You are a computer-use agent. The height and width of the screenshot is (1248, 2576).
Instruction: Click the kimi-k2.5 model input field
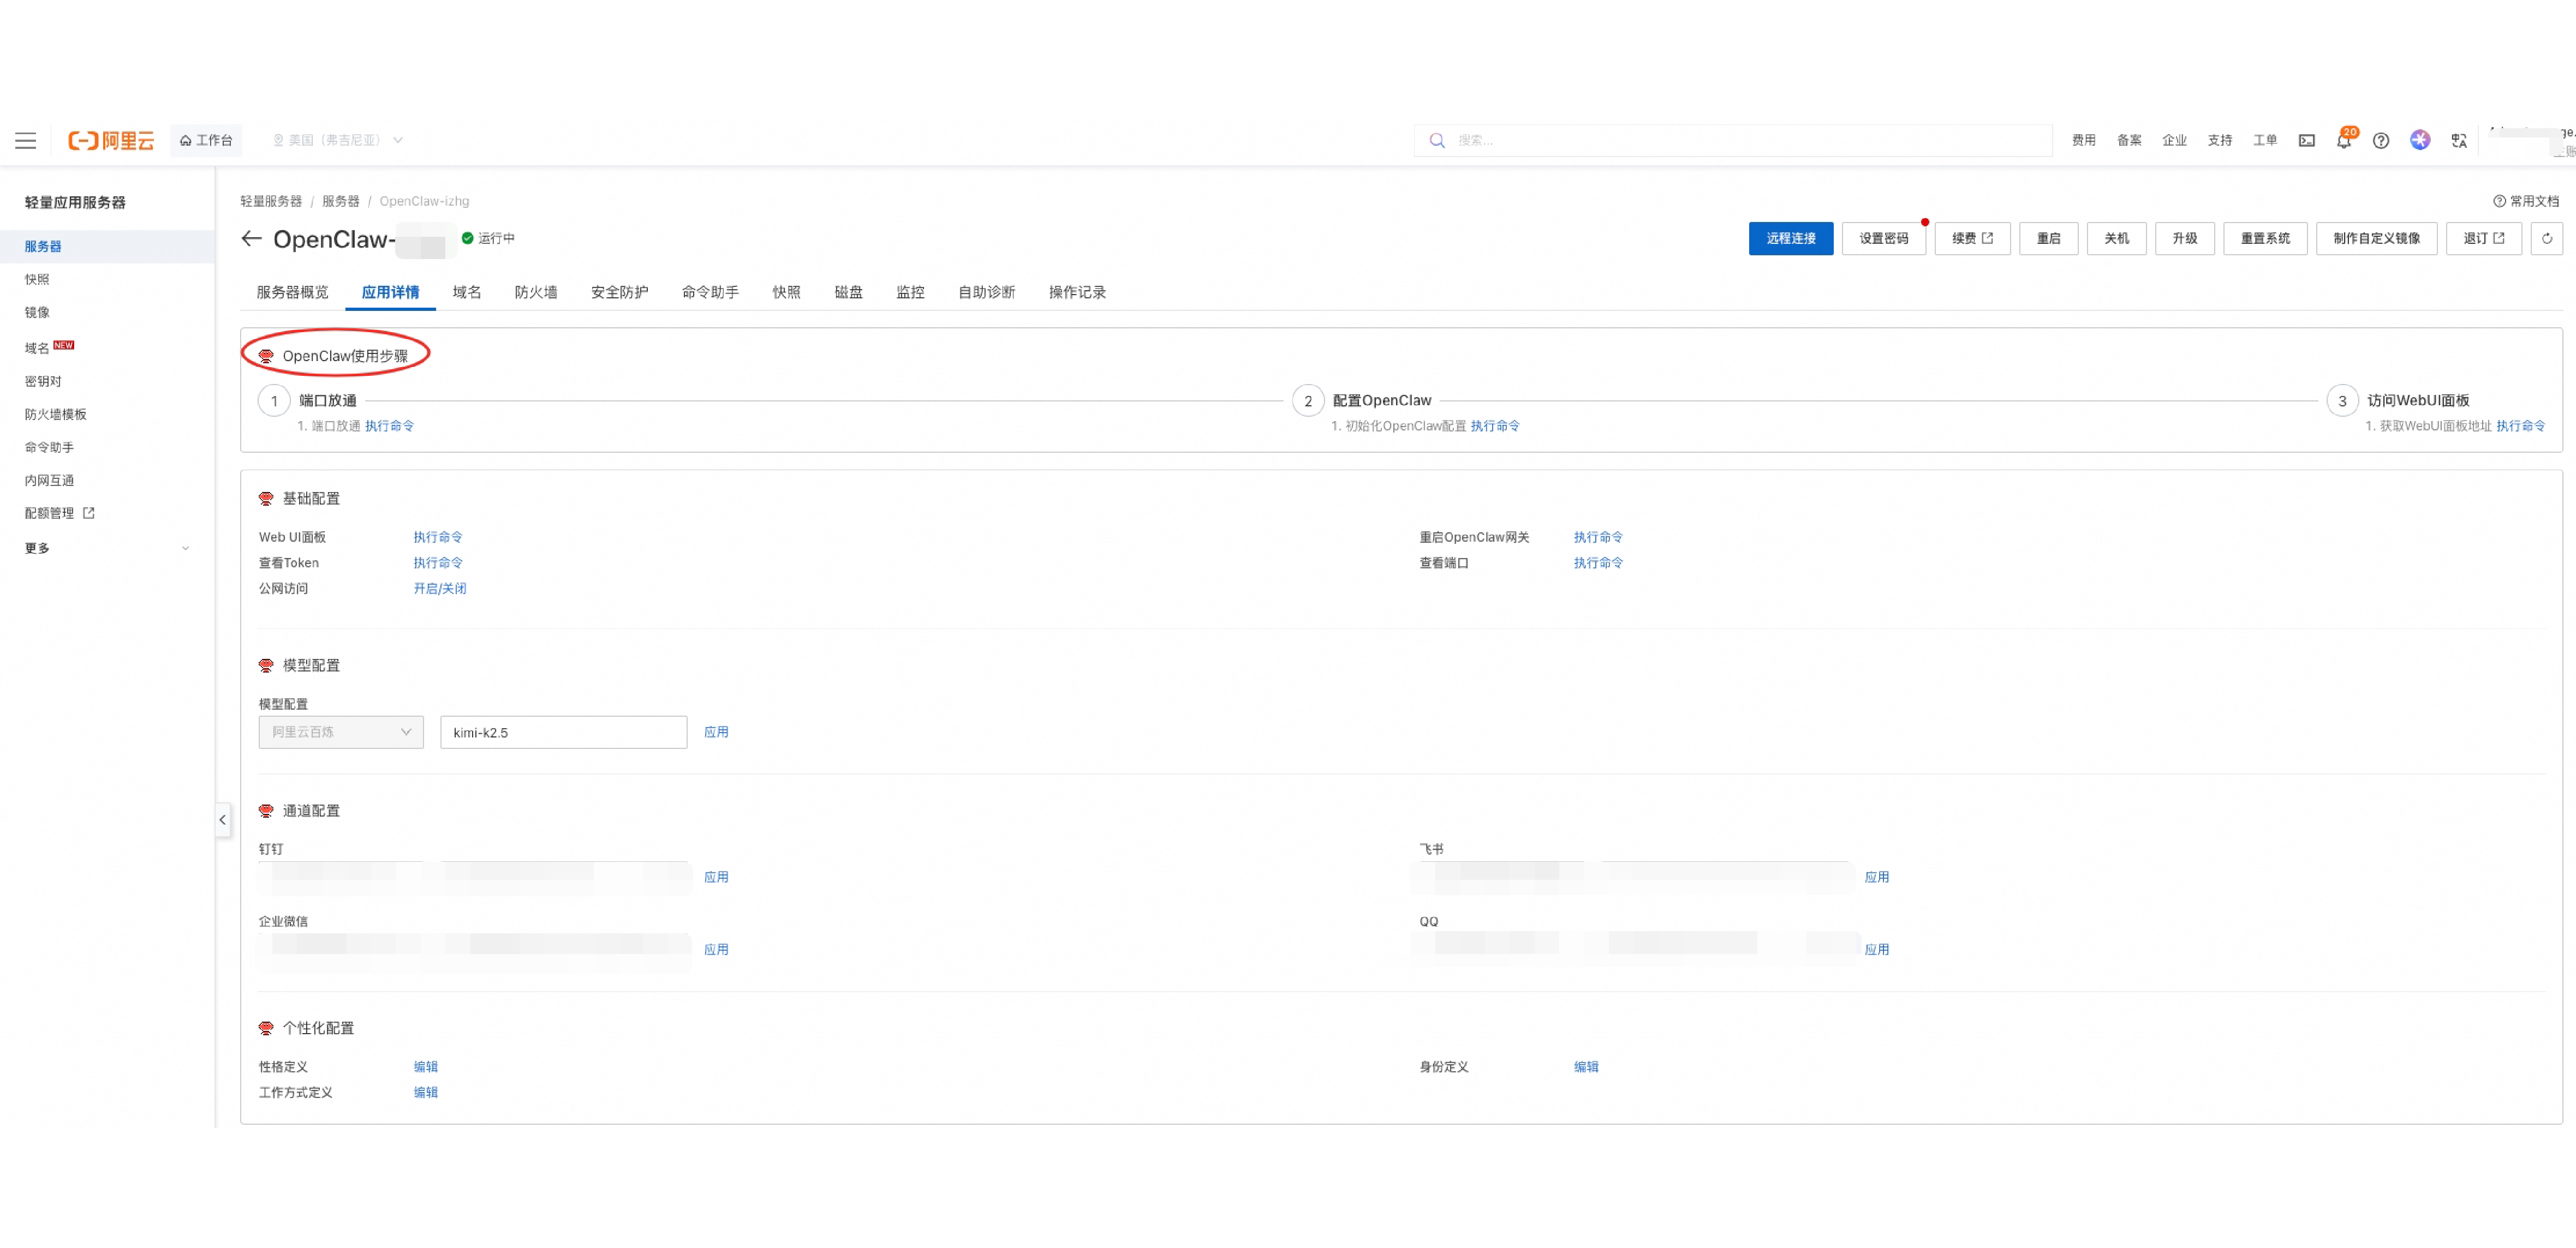[x=563, y=733]
